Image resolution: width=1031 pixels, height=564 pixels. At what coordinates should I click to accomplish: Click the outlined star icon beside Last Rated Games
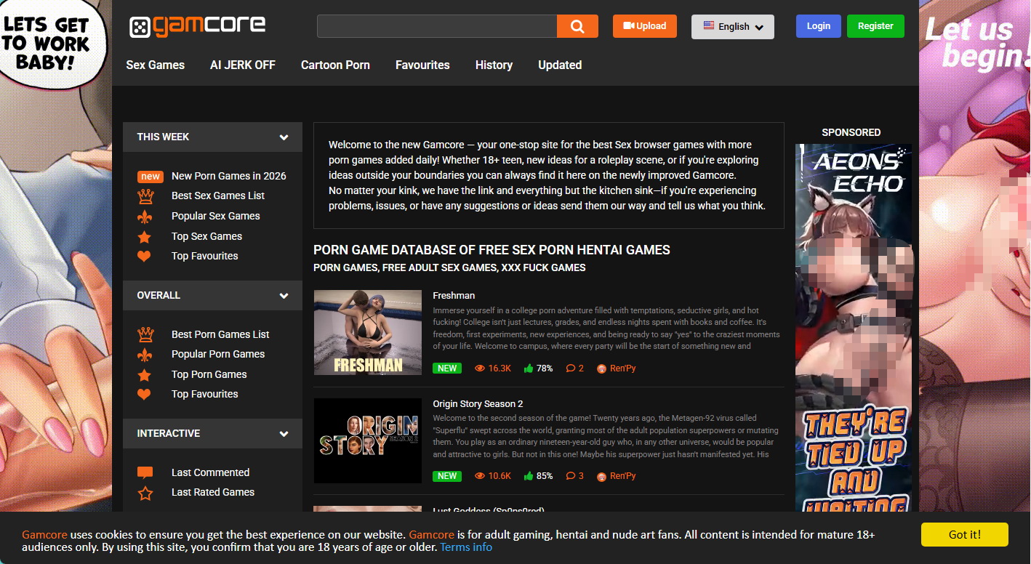145,493
